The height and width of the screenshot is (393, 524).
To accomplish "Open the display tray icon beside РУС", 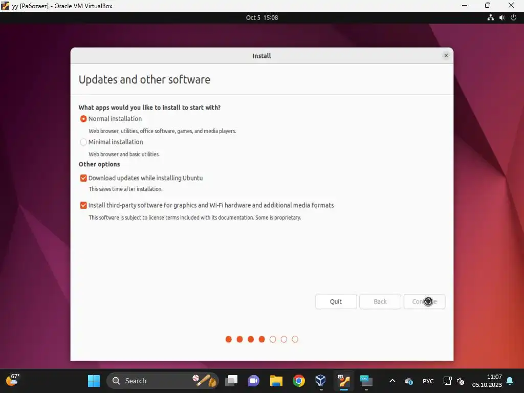I will coord(447,381).
